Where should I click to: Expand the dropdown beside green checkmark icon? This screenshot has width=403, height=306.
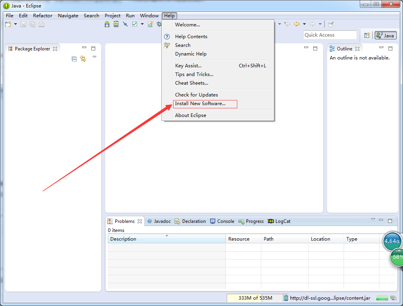[142, 24]
